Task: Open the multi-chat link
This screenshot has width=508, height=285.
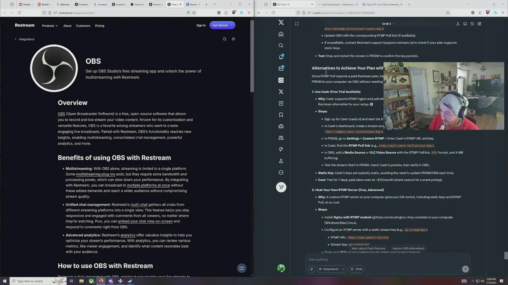Action: click(139, 205)
